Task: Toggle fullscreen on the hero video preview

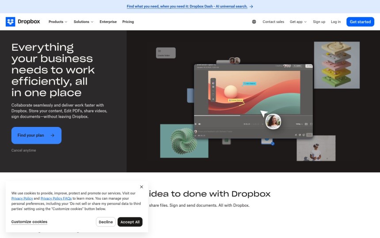Action: [311, 124]
